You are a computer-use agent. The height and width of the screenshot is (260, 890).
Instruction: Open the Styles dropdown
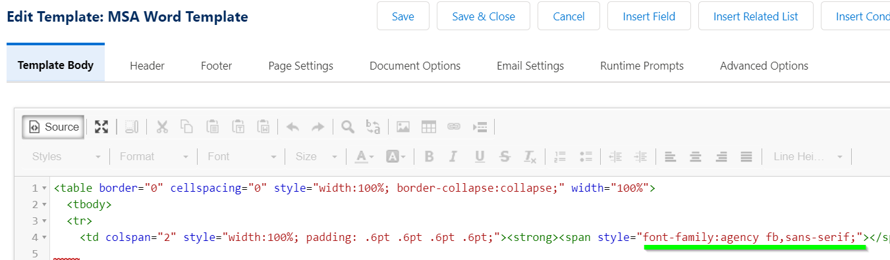67,156
